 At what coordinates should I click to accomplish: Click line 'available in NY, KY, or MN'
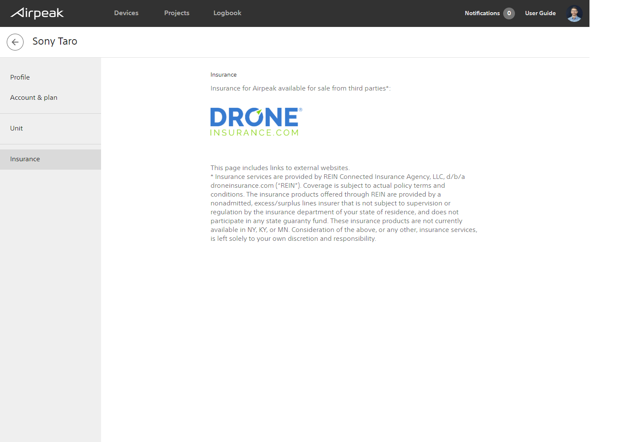pyautogui.click(x=344, y=230)
